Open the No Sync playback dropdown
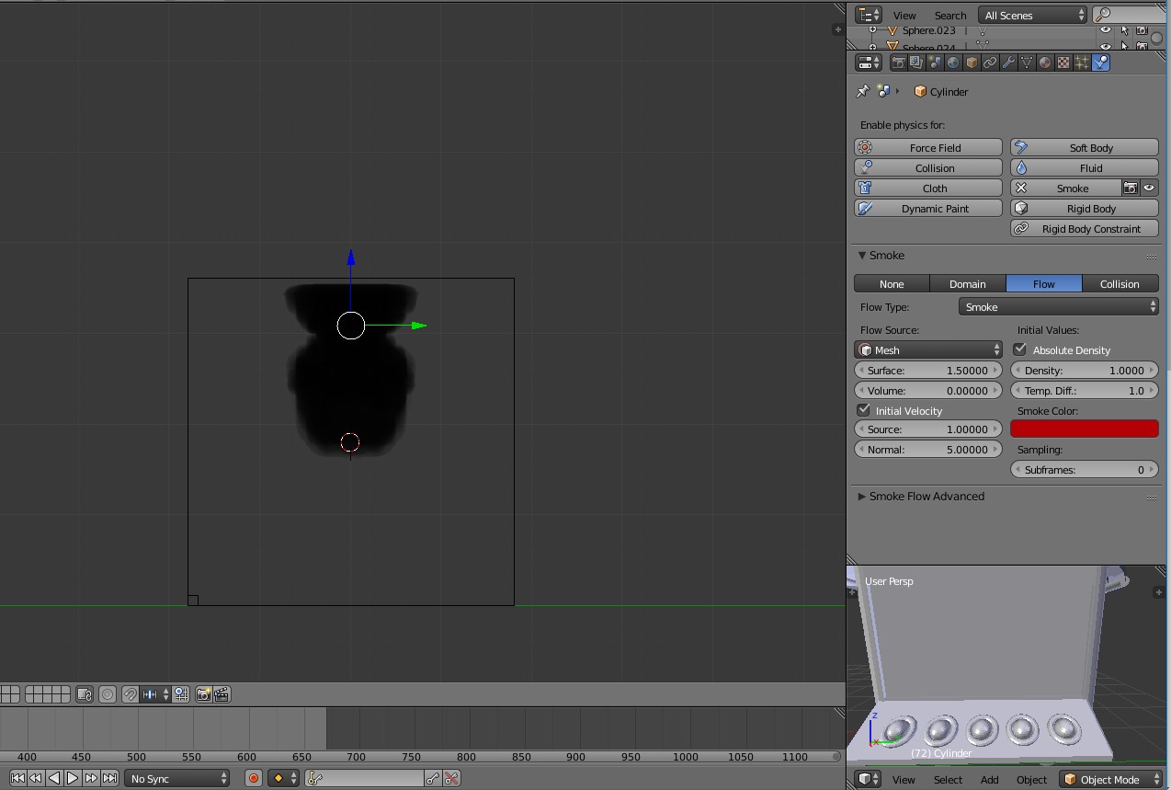This screenshot has height=790, width=1171. click(x=177, y=778)
